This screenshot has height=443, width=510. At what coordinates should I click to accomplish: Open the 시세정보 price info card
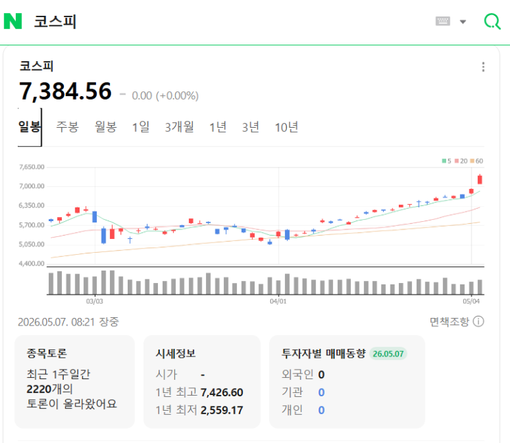pos(202,381)
